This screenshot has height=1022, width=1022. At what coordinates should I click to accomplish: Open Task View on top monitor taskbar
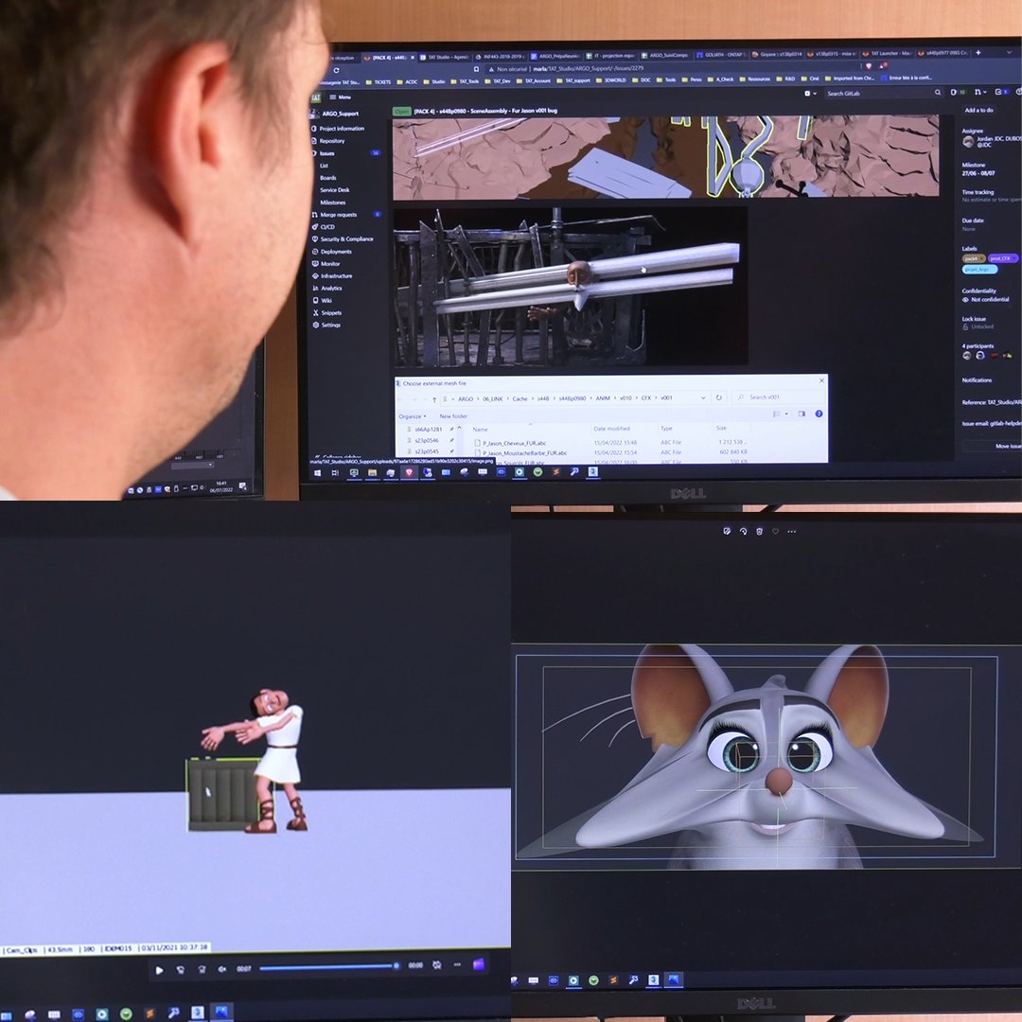(x=335, y=472)
